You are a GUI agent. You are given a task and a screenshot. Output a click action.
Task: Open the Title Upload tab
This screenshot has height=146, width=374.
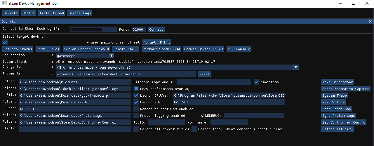point(51,13)
